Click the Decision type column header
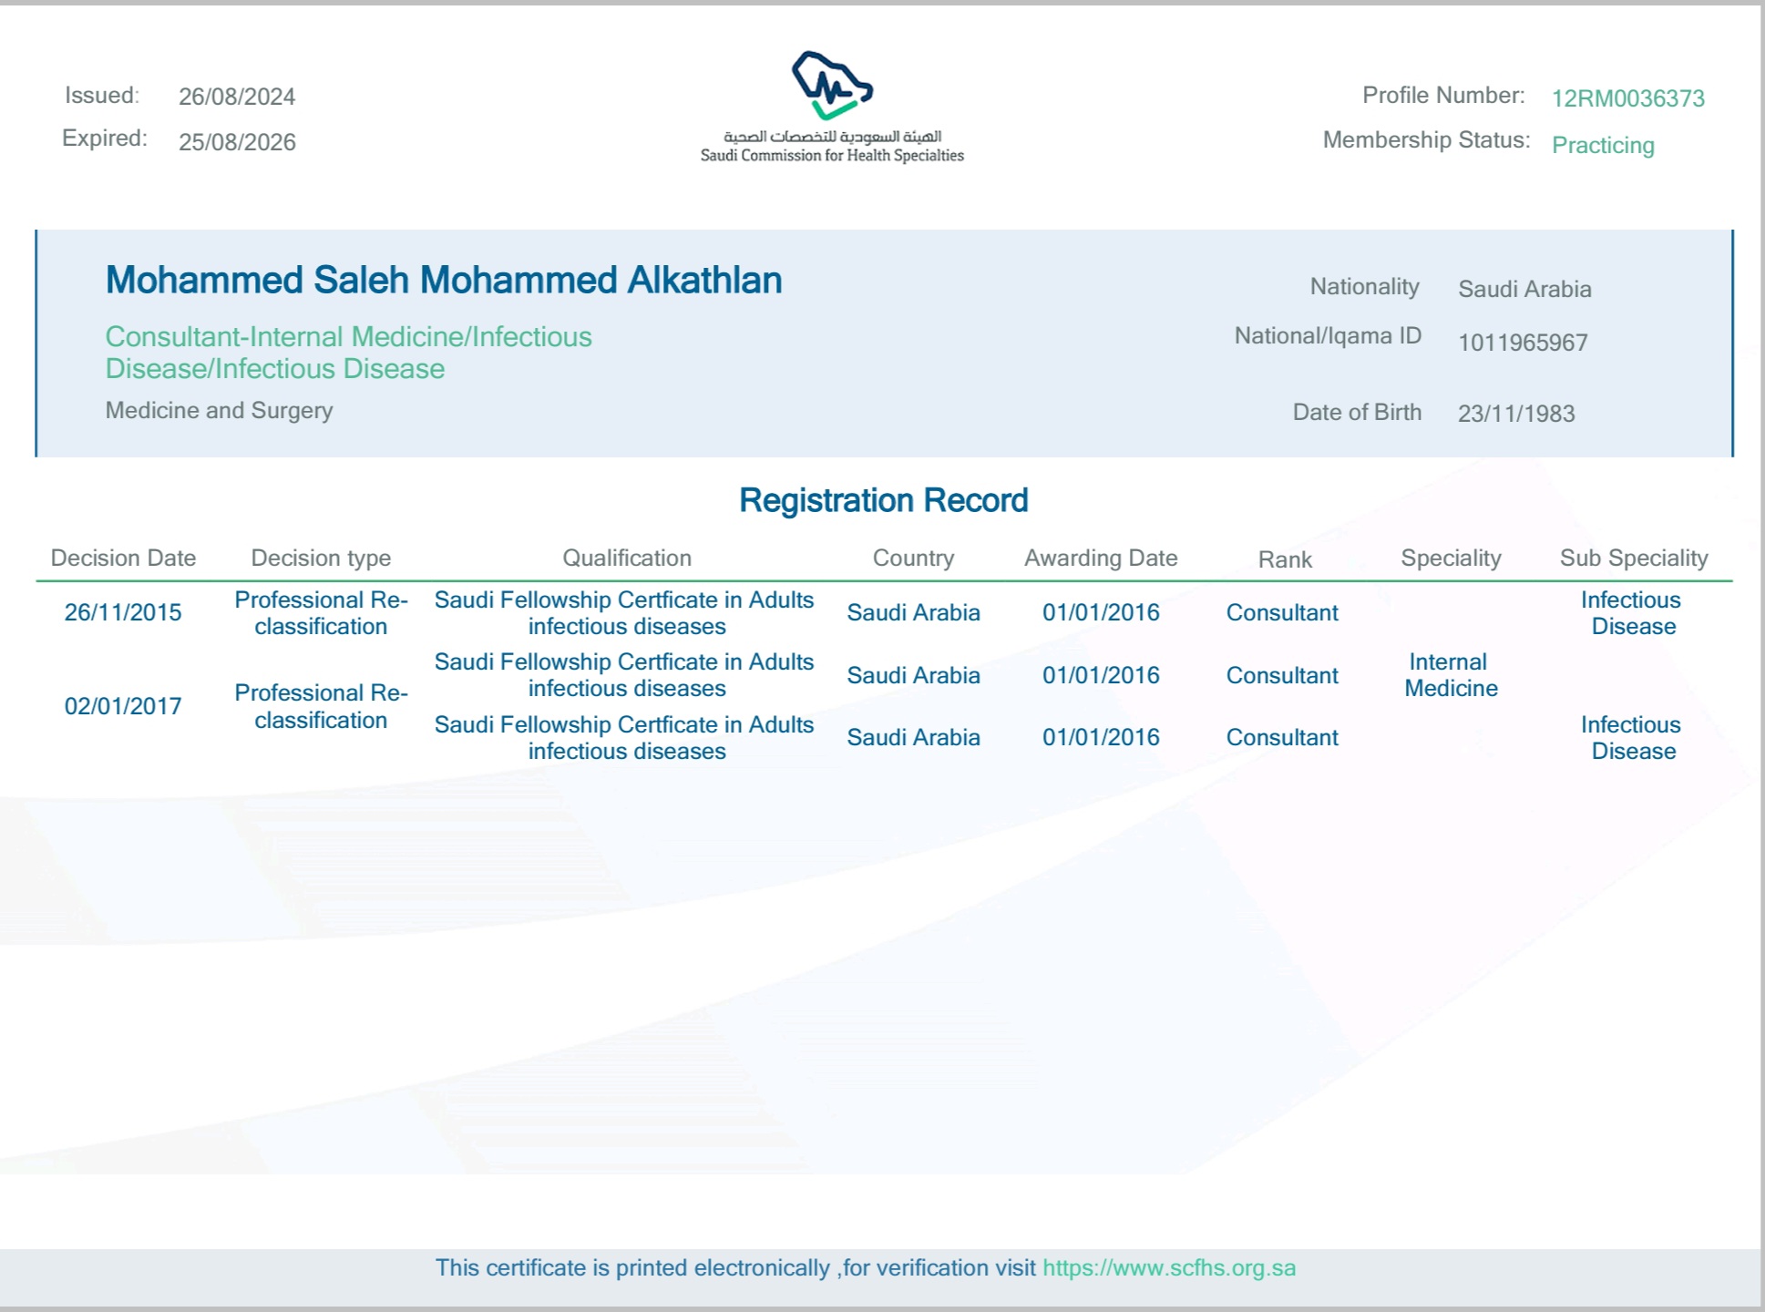This screenshot has height=1312, width=1765. click(x=321, y=558)
